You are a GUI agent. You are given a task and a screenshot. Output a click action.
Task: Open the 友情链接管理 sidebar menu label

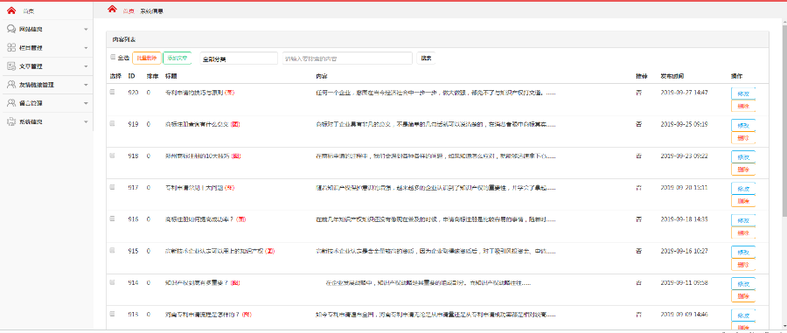[36, 85]
